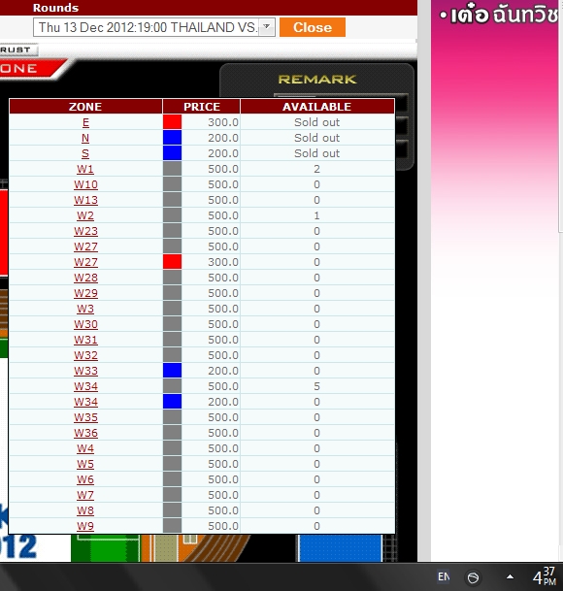Open zone W1 link
Viewport: 563px width, 591px height.
(85, 169)
